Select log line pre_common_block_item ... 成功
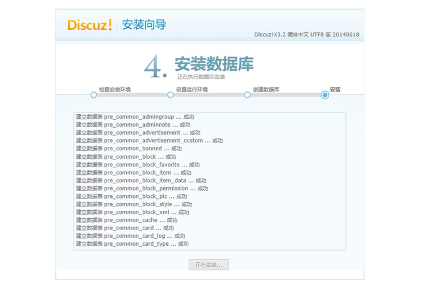 [x=134, y=173]
